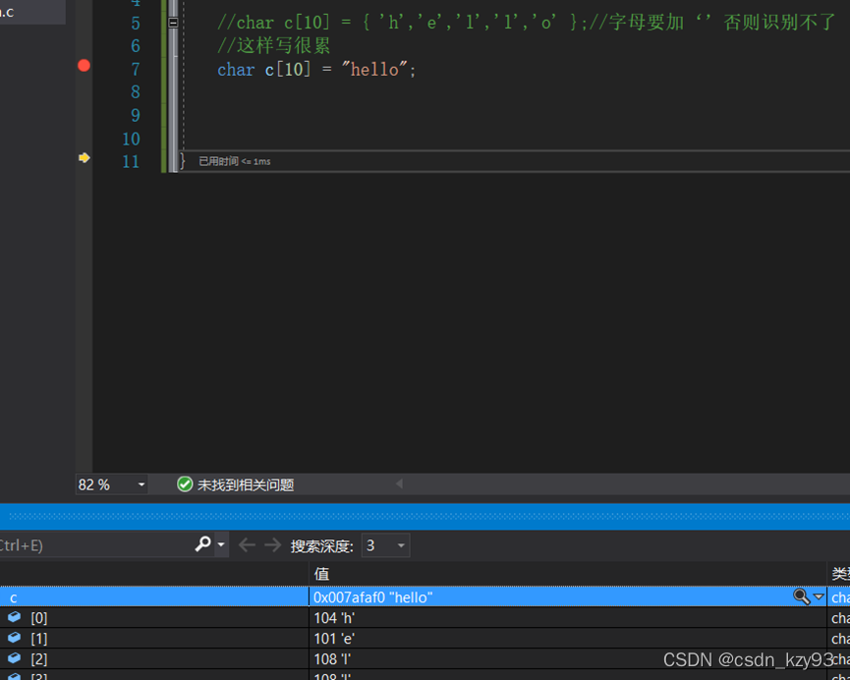This screenshot has height=680, width=850.
Task: Click the commented line //这样写很累
Action: [x=274, y=45]
